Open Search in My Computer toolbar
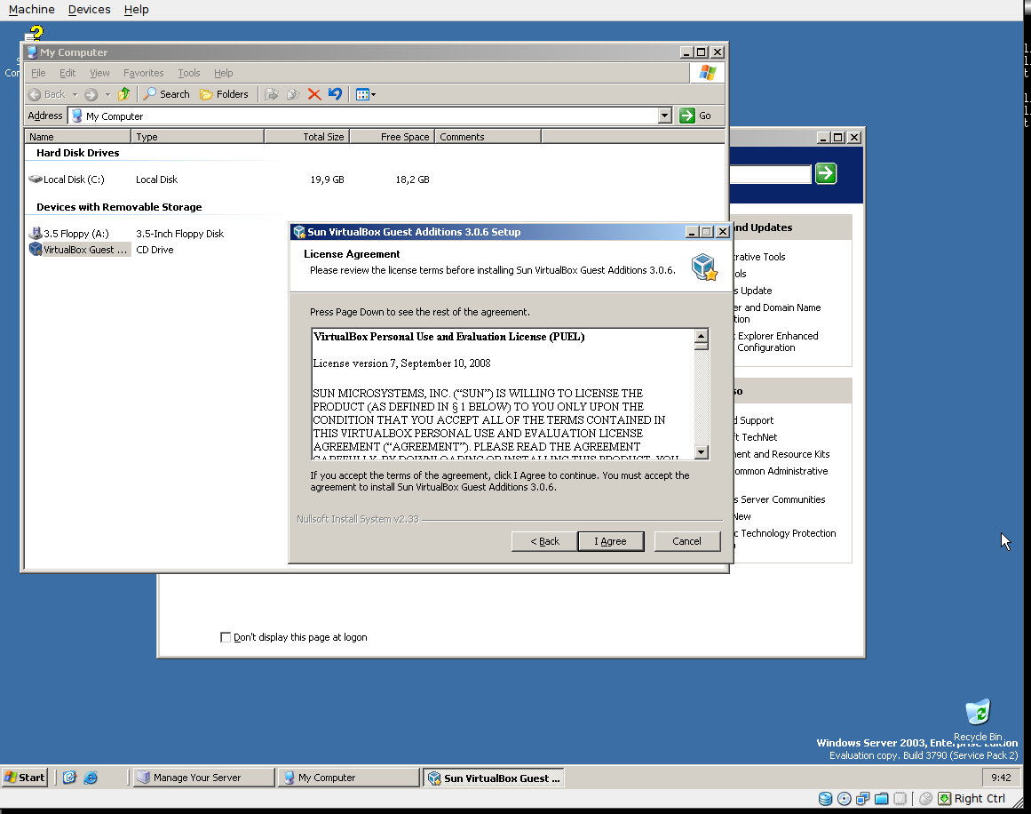The width and height of the screenshot is (1031, 814). point(167,94)
